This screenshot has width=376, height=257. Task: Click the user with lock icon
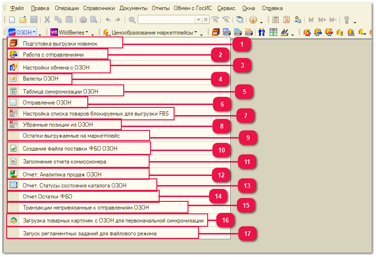pos(297,20)
